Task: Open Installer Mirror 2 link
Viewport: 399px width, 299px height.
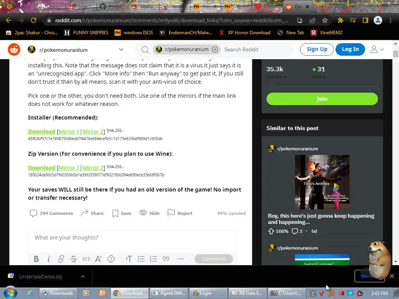Action: [x=93, y=132]
